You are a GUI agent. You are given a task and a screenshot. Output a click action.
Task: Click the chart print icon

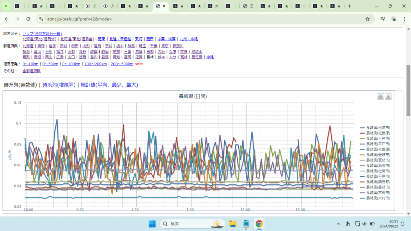pos(381,97)
